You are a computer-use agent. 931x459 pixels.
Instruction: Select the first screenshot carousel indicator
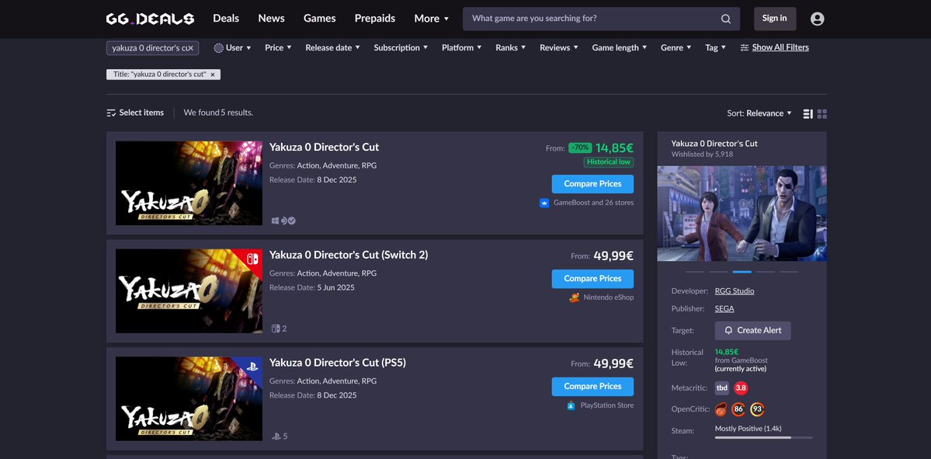point(695,272)
